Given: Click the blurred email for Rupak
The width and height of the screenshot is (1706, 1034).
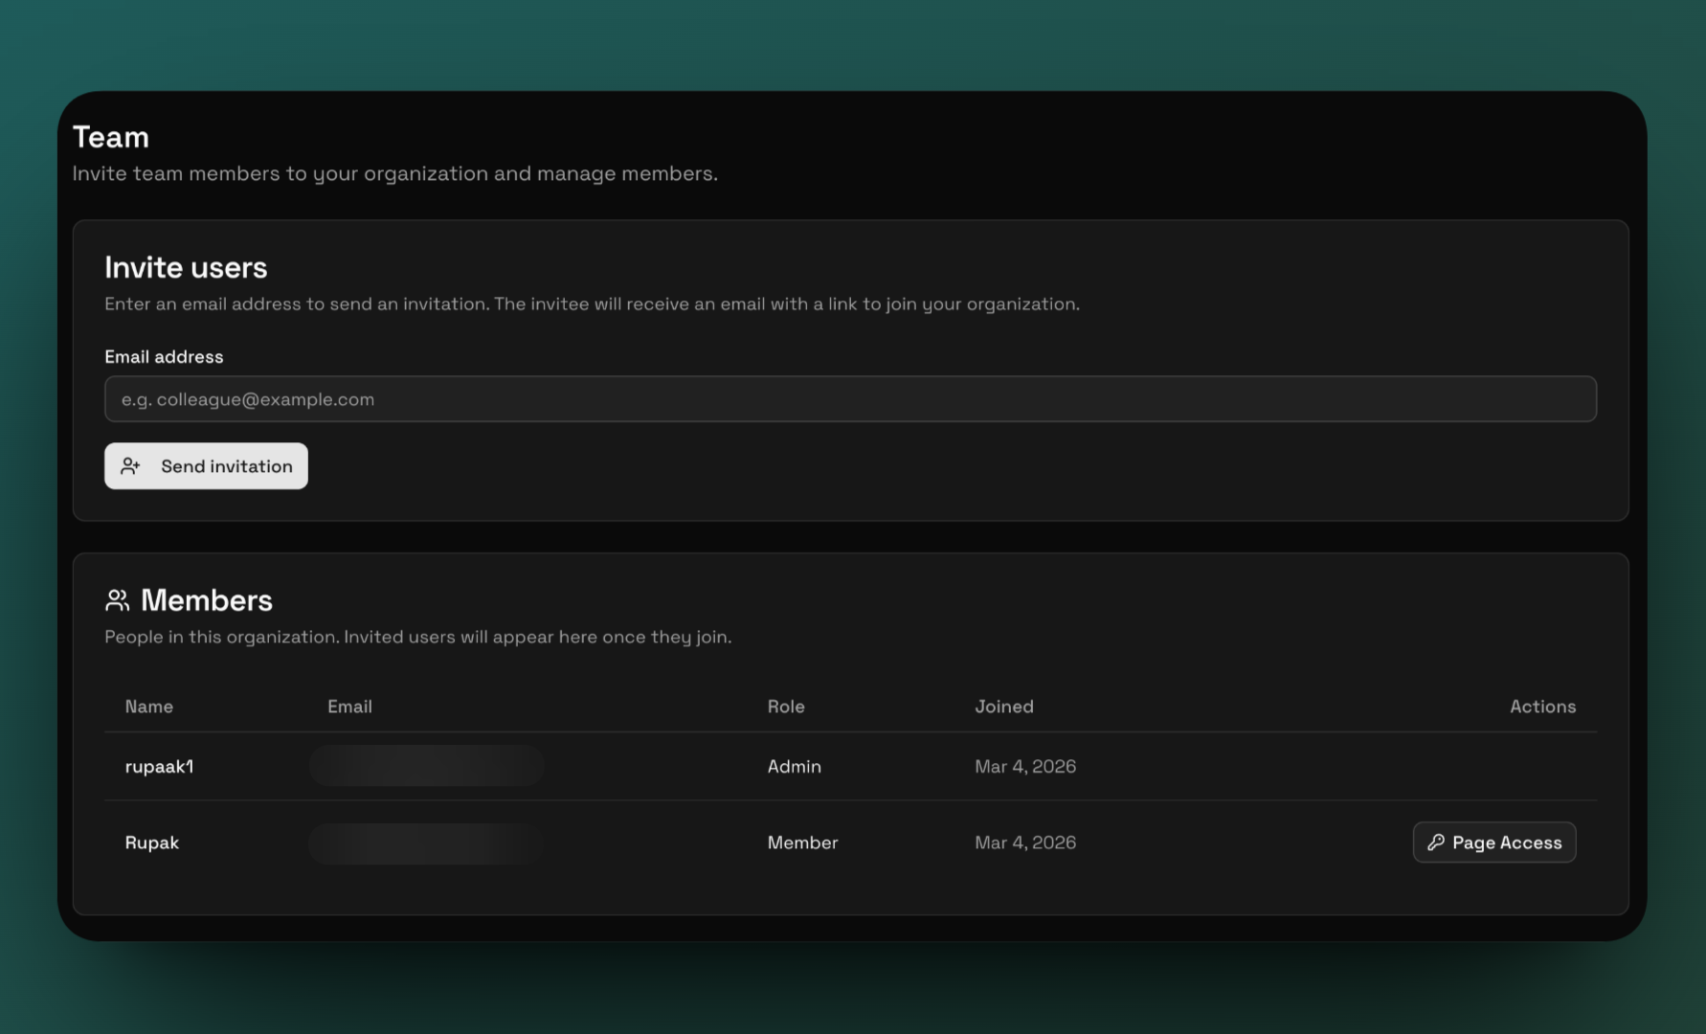Looking at the screenshot, I should 426,843.
